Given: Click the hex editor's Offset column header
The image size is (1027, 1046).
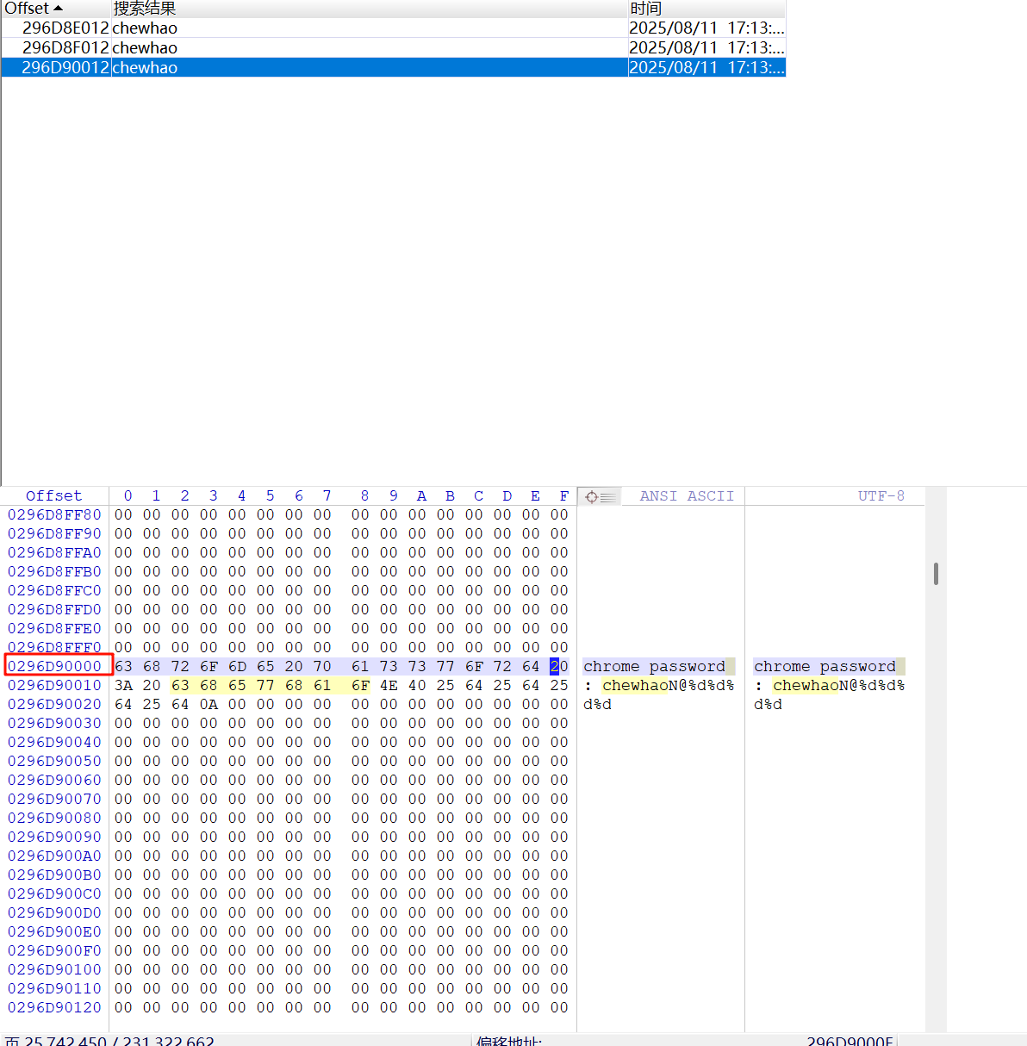Looking at the screenshot, I should (x=53, y=496).
